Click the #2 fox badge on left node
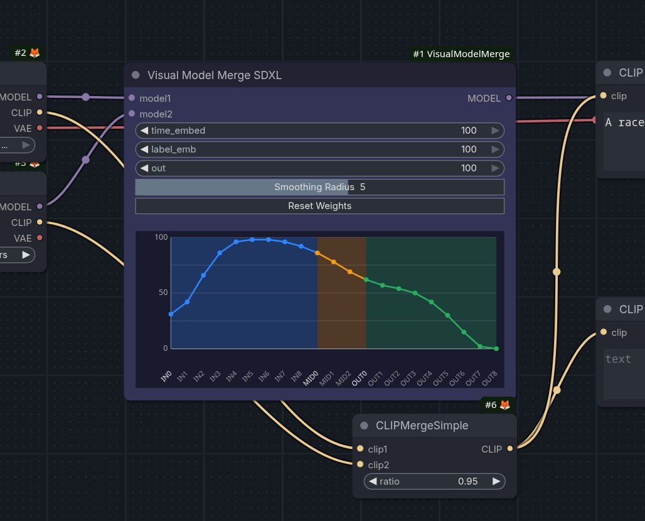 (x=27, y=53)
